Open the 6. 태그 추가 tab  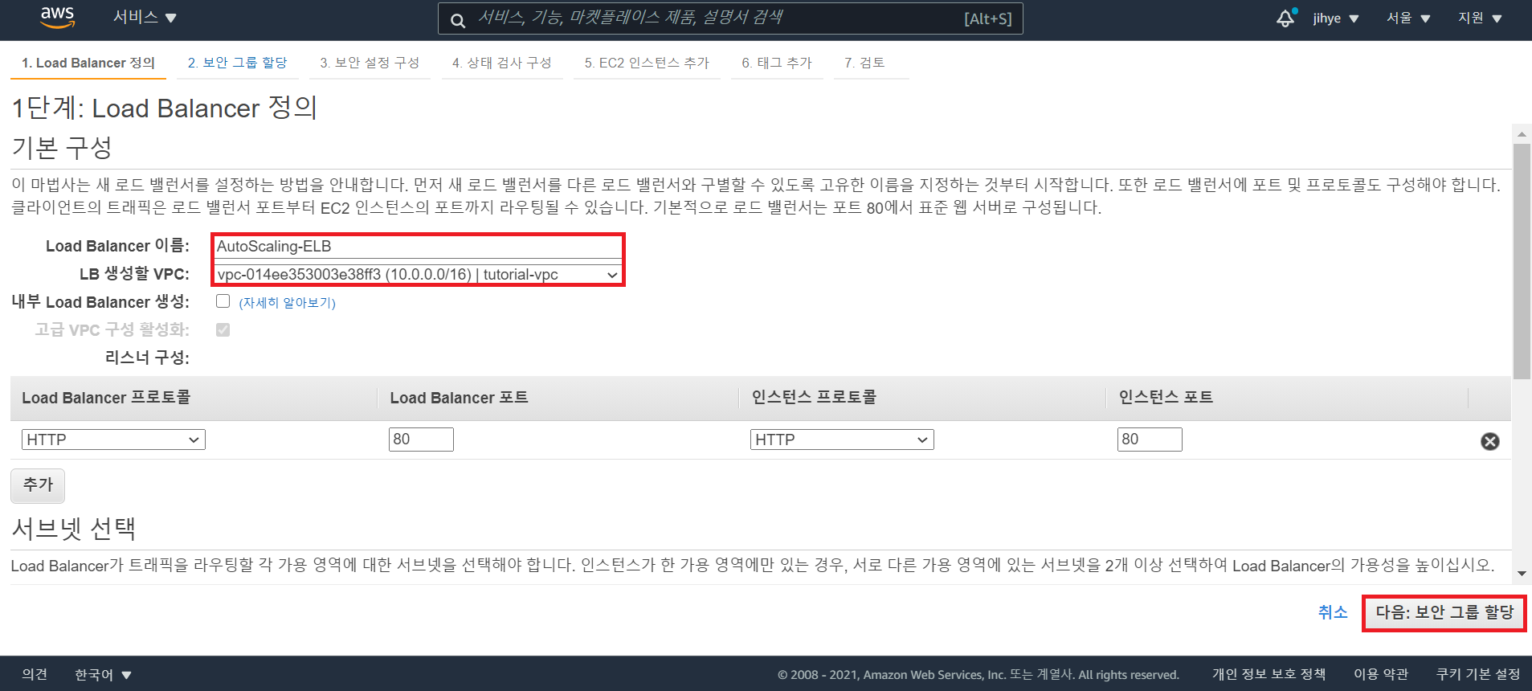pos(777,63)
